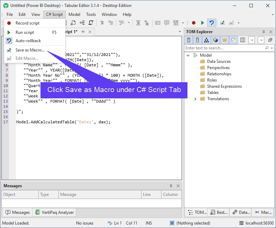Click the magnifier icon in TOM search box

[267, 48]
